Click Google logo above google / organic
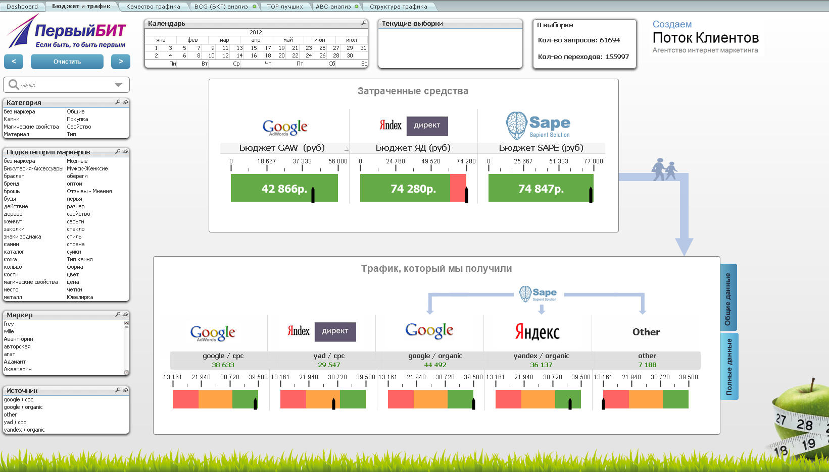Image resolution: width=829 pixels, height=472 pixels. point(429,331)
